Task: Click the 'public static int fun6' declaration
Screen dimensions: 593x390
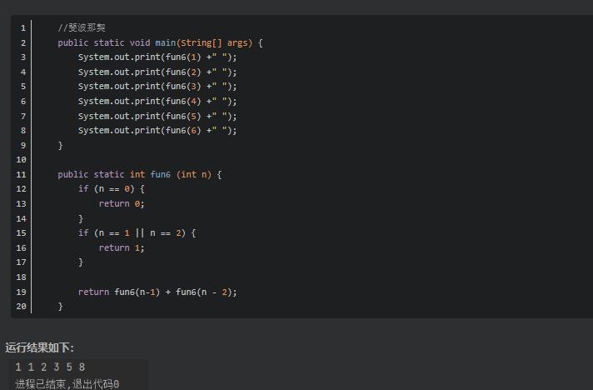Action: (x=140, y=174)
